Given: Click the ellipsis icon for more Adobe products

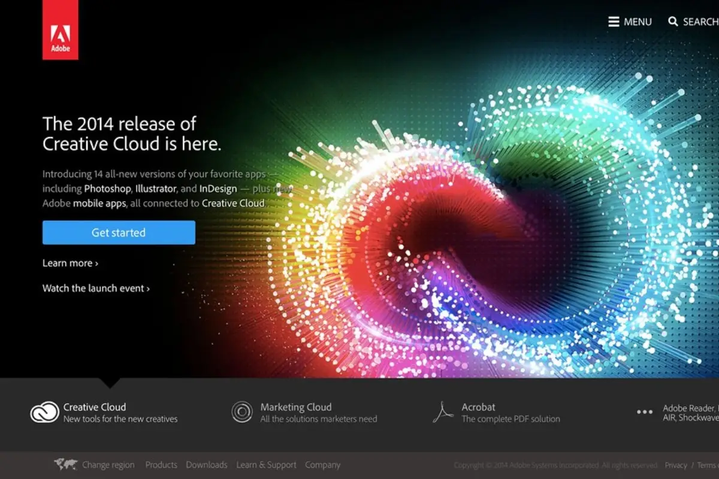Looking at the screenshot, I should coord(644,412).
